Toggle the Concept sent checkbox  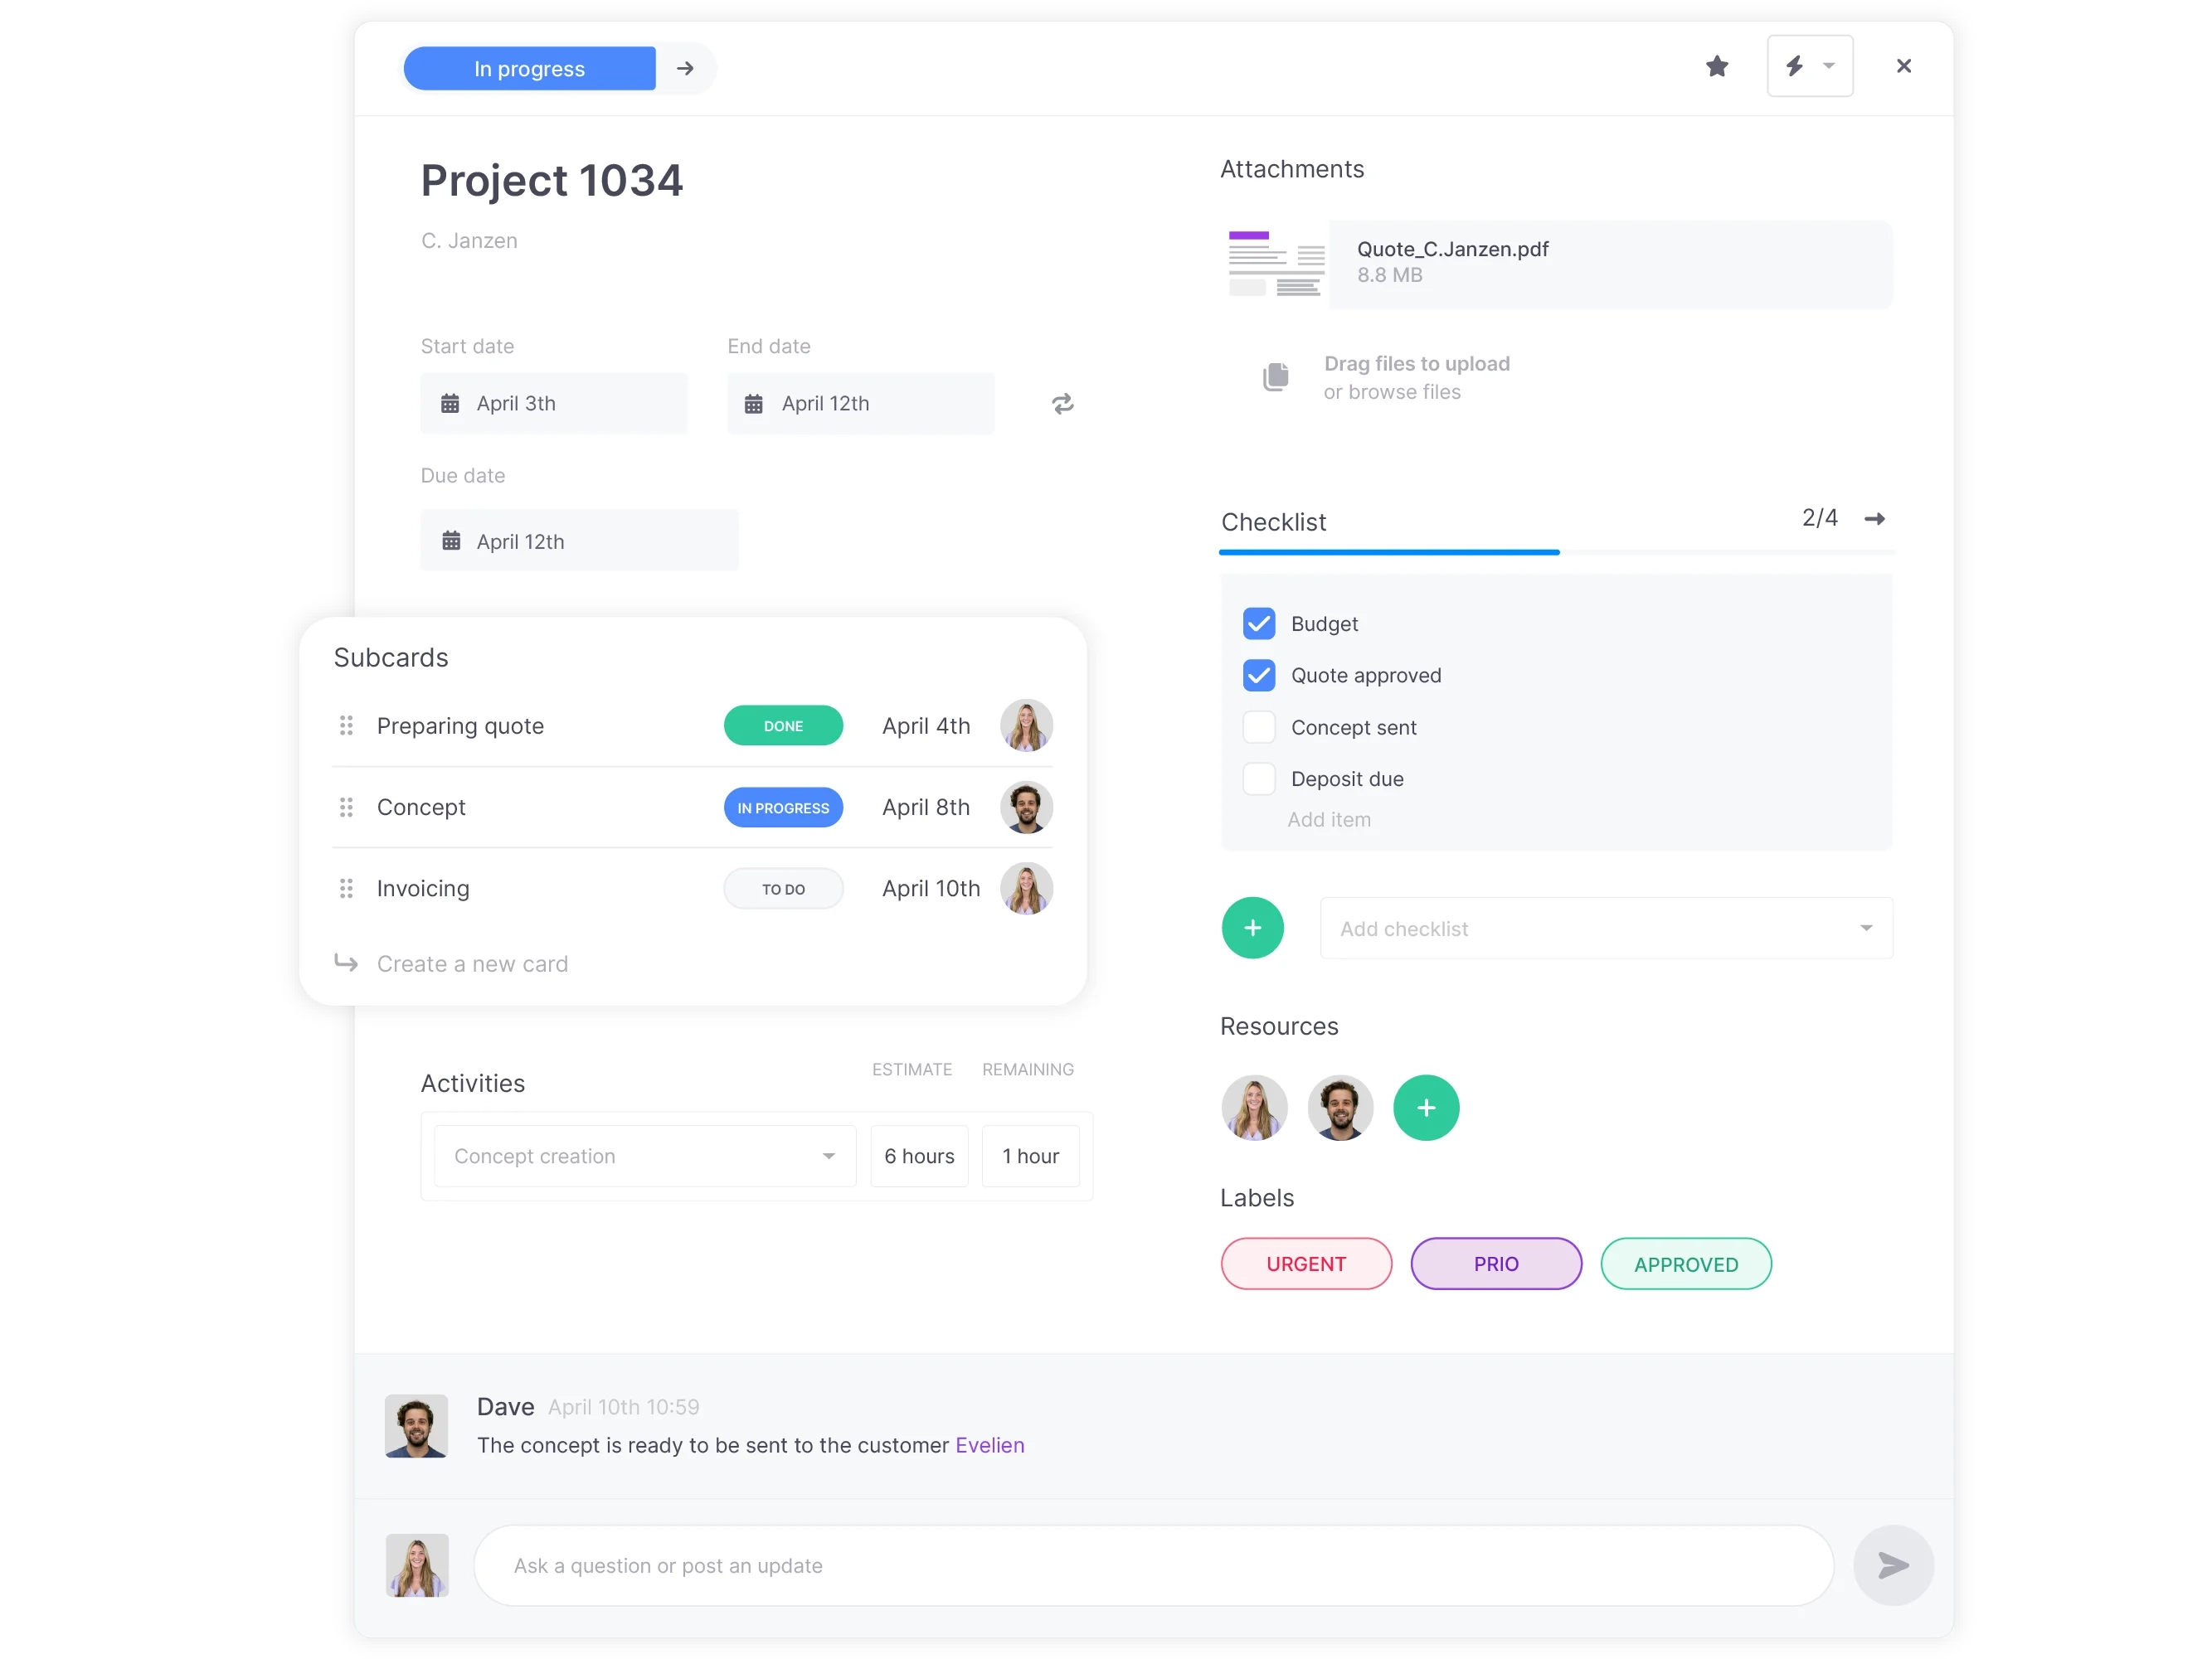point(1260,726)
